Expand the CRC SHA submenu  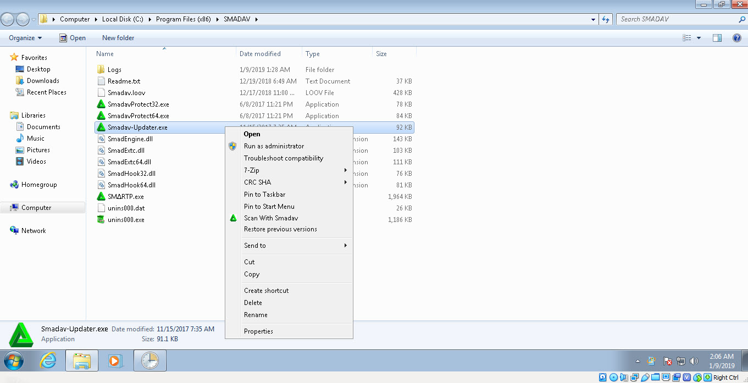coord(346,182)
